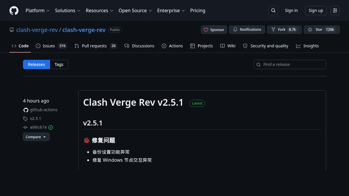Click the Public label
The image size is (349, 196).
[x=115, y=30]
